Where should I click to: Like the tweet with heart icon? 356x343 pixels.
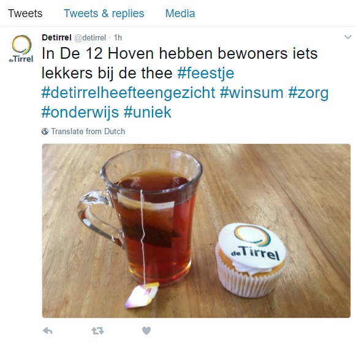point(146,331)
